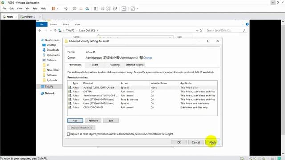Select Quick access in navigation pane

click(52, 40)
